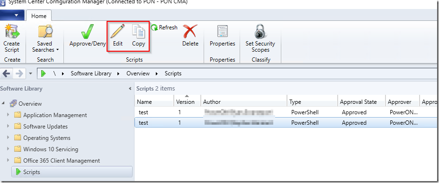Click PowerShell type in the first row
The image size is (439, 183).
click(305, 112)
